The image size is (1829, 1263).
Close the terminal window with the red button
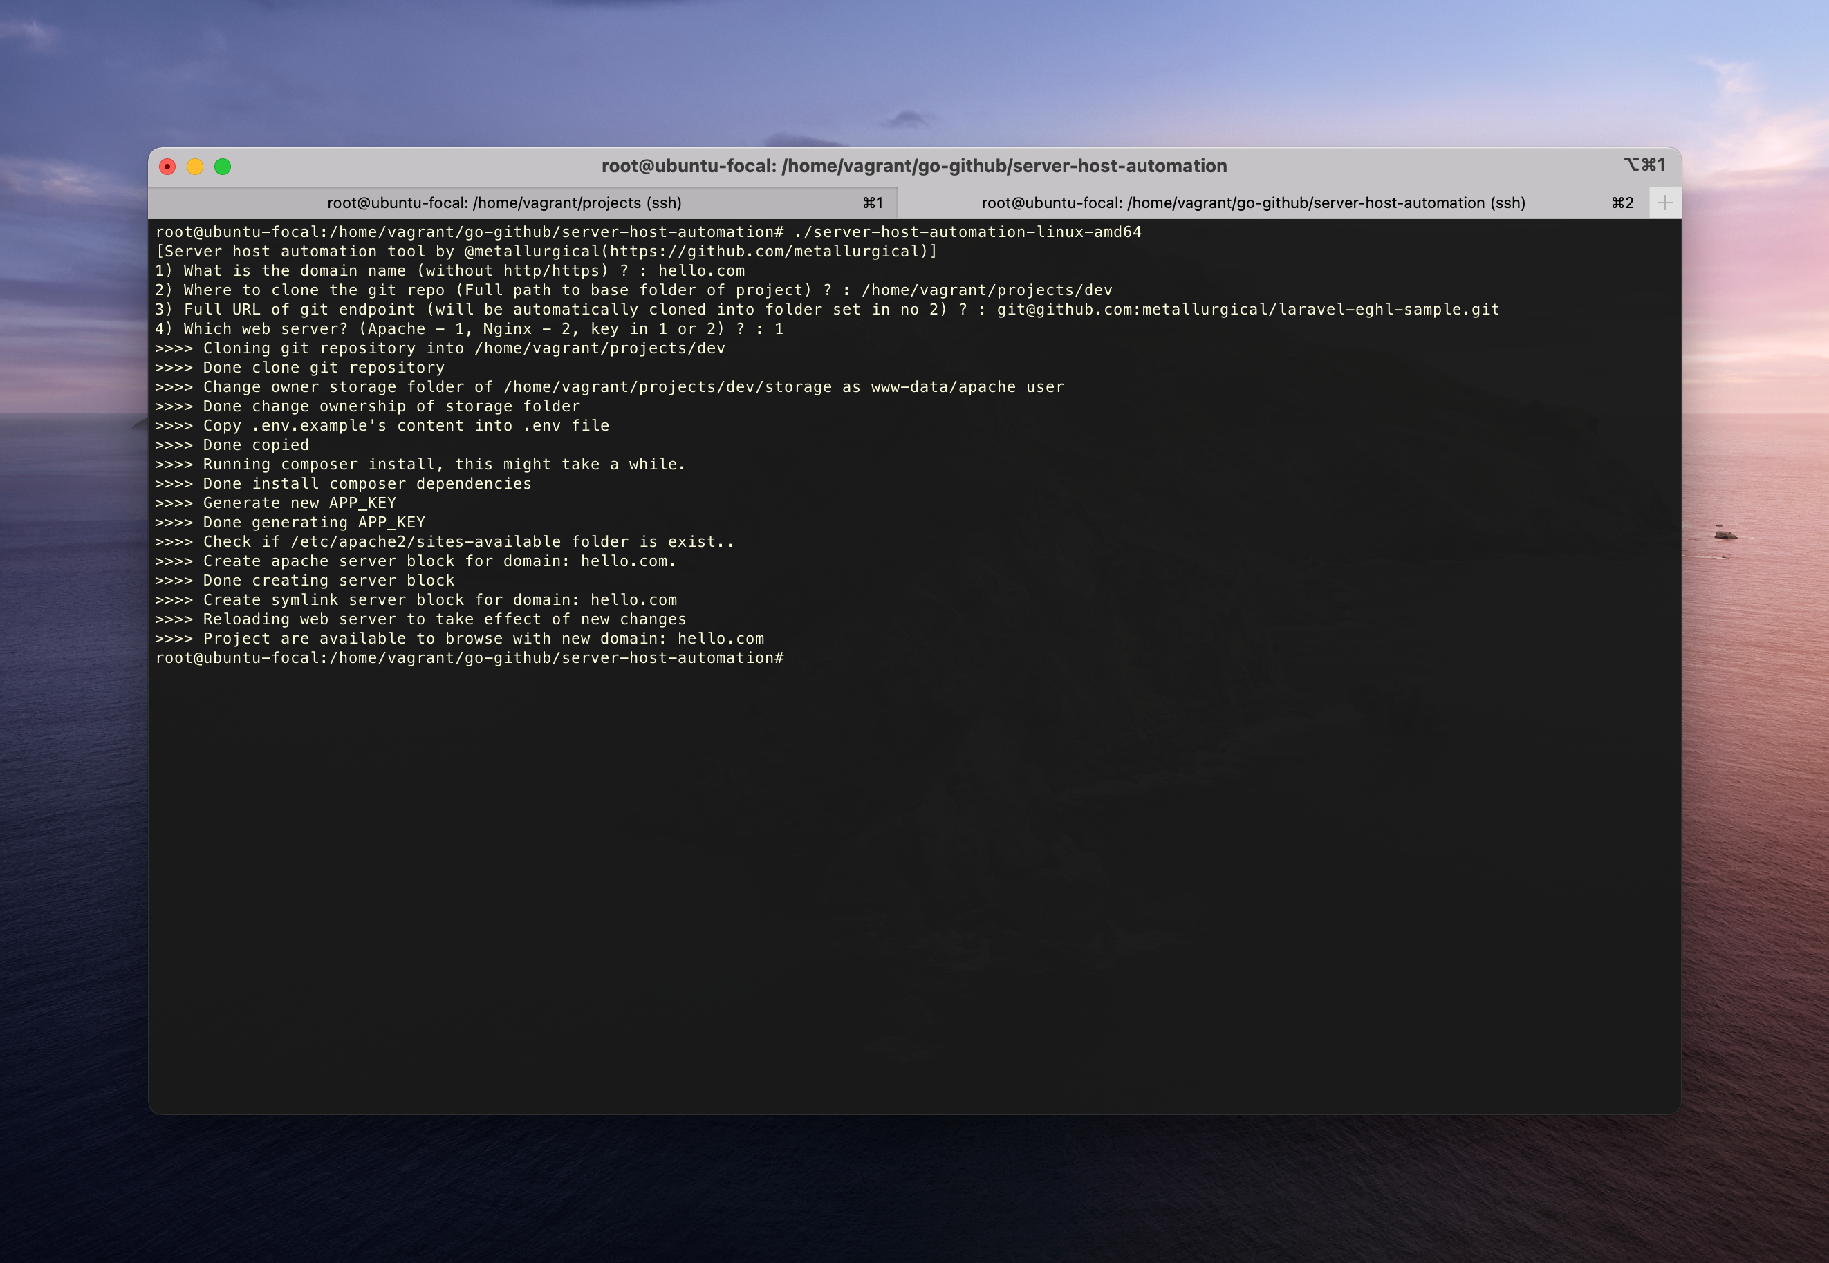pyautogui.click(x=167, y=166)
